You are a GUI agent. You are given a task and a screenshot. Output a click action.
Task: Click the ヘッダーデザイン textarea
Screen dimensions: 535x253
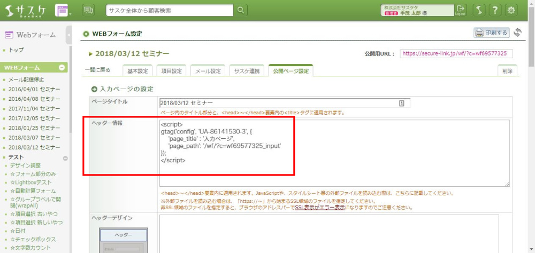tap(329, 234)
